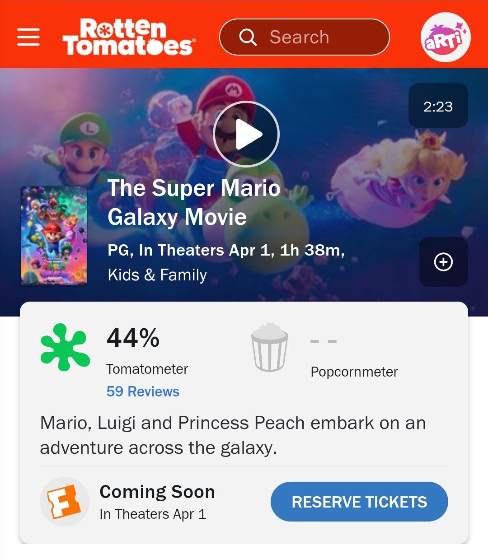Select The Super Mario Galaxy Movie title
The image size is (488, 559).
tap(194, 202)
